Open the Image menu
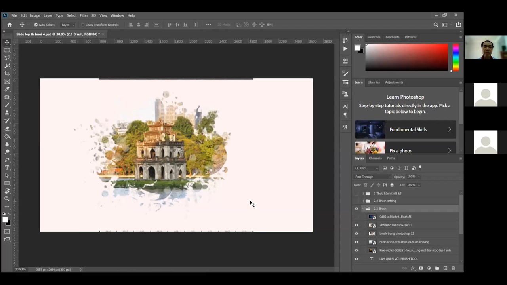The width and height of the screenshot is (507, 285). pyautogui.click(x=35, y=15)
